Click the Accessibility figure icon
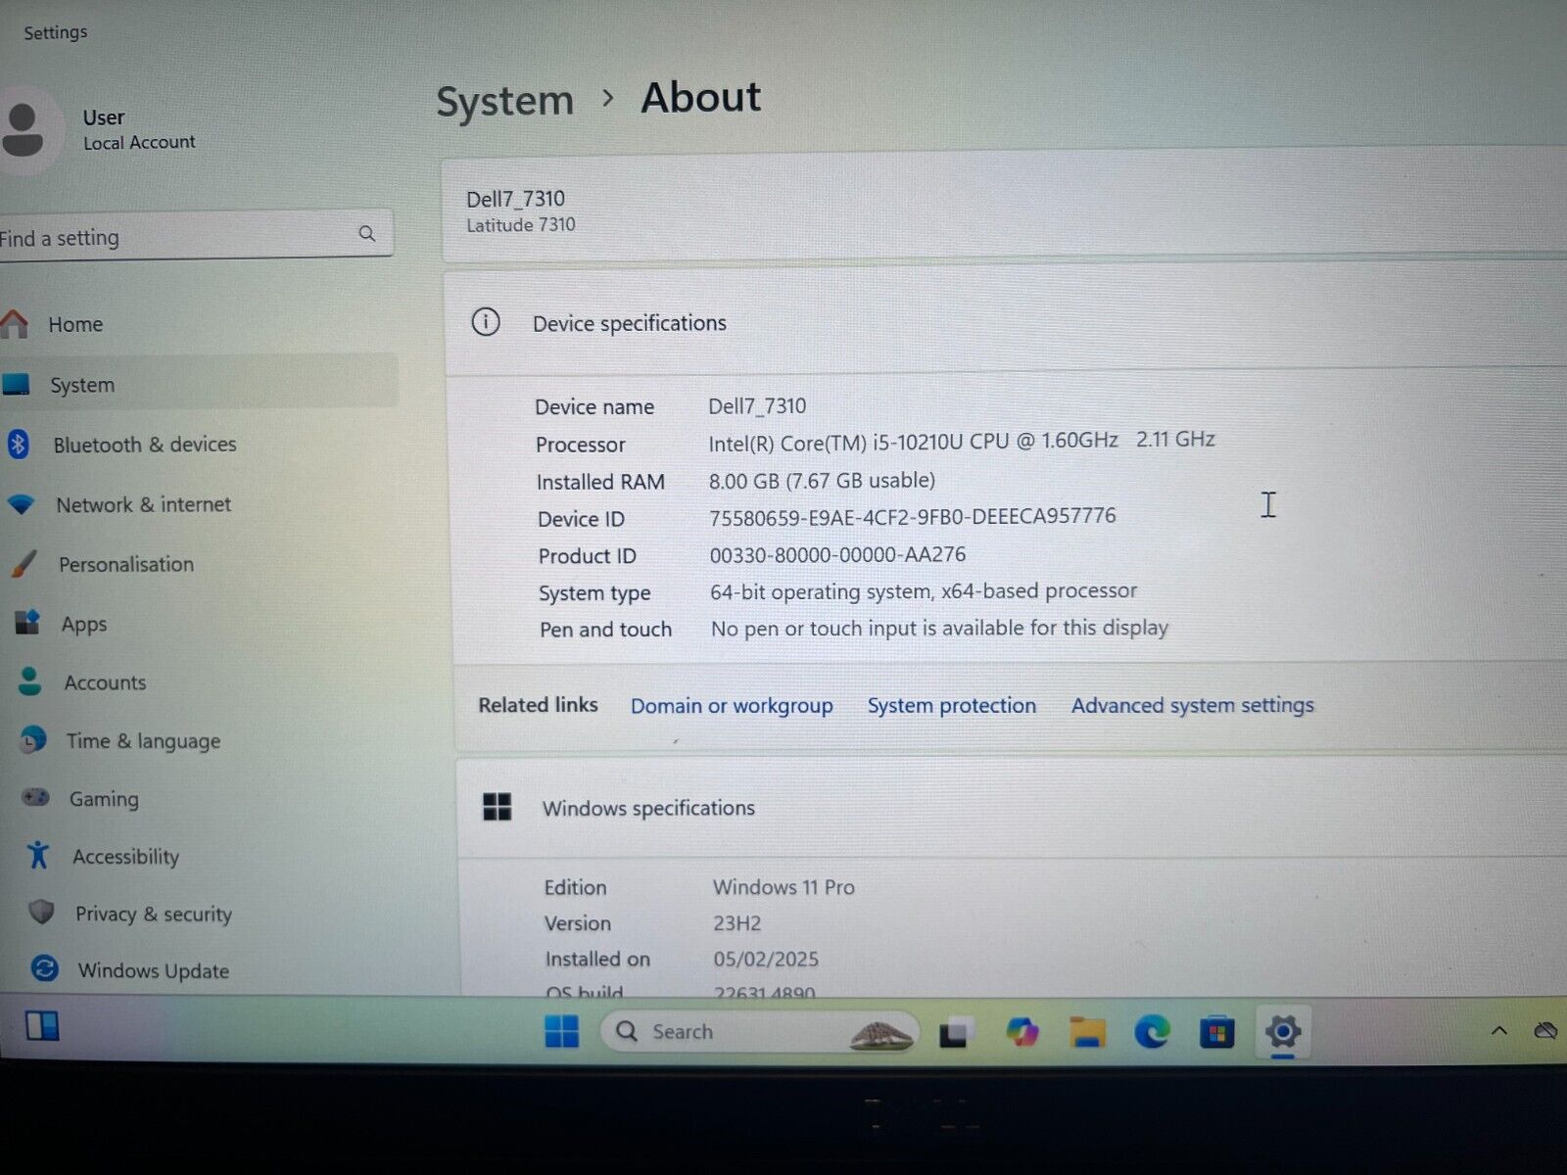Screen dimensions: 1567x1175 [x=38, y=855]
